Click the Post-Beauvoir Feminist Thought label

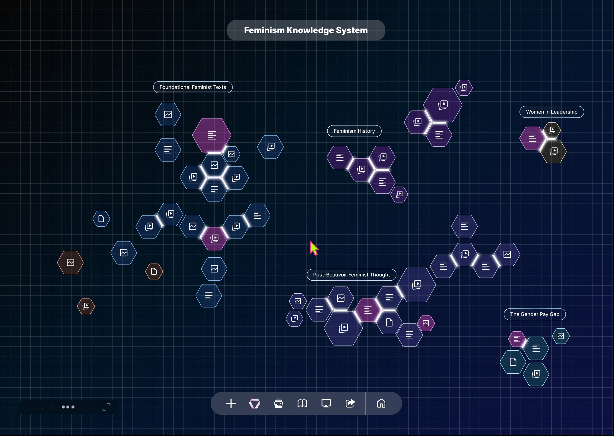point(351,275)
